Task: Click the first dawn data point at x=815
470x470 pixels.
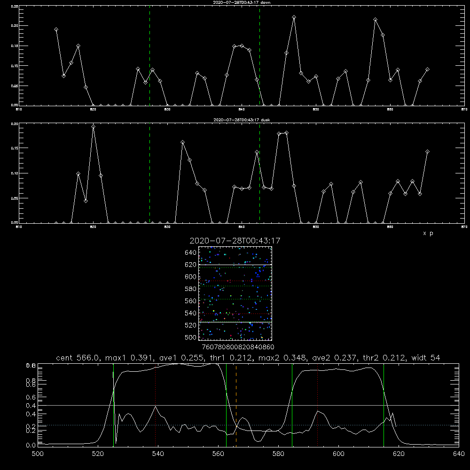Action: pyautogui.click(x=56, y=29)
